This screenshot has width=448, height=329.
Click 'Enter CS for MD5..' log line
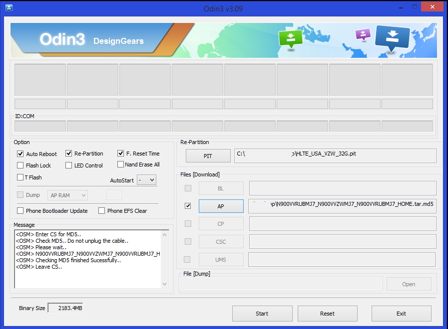pos(48,234)
